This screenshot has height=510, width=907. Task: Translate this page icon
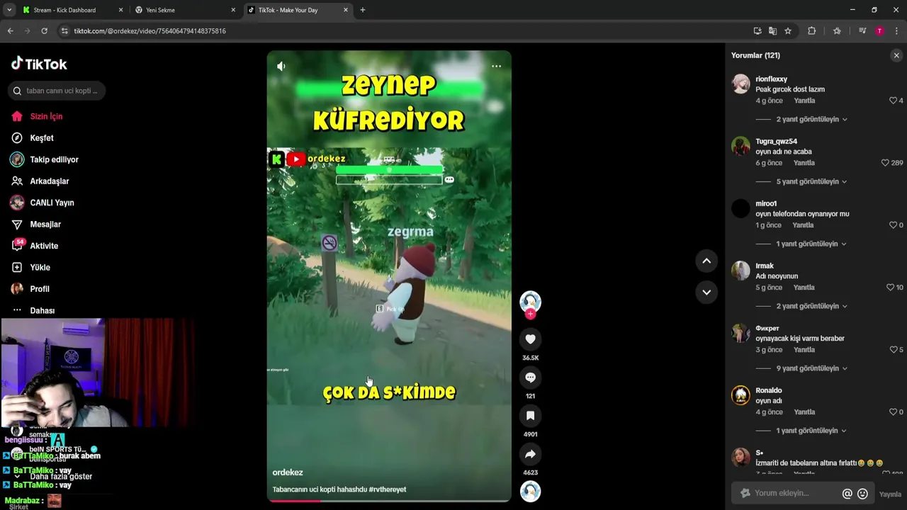(772, 31)
